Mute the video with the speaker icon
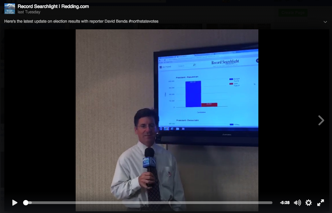Screen dimensions: 332x213 tap(297, 203)
